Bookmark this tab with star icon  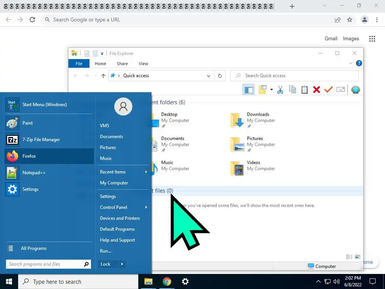point(350,20)
